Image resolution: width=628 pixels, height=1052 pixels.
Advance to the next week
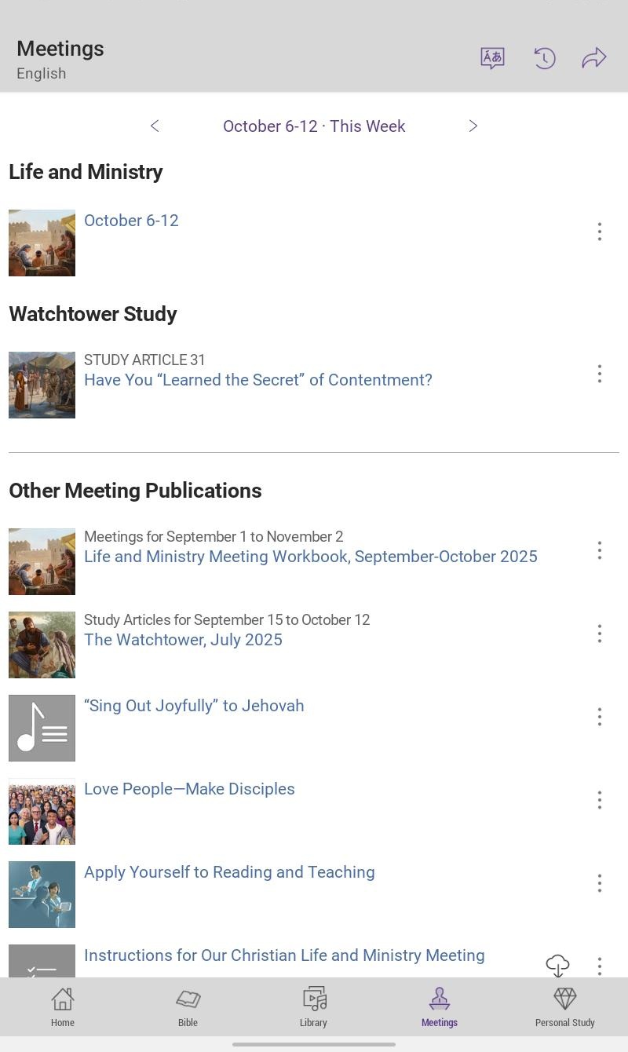473,126
